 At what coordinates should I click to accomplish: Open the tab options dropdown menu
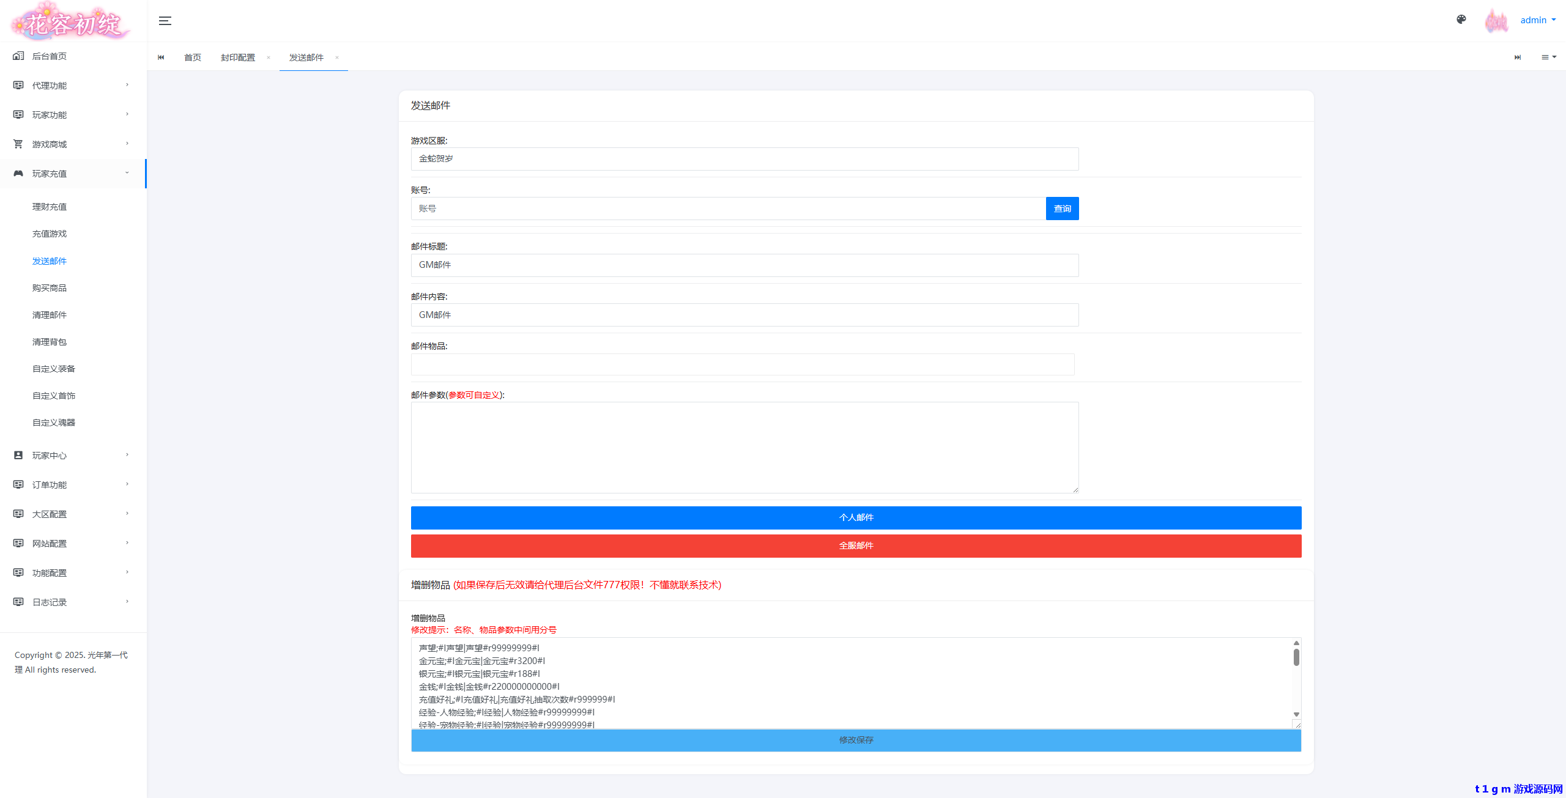click(1548, 57)
